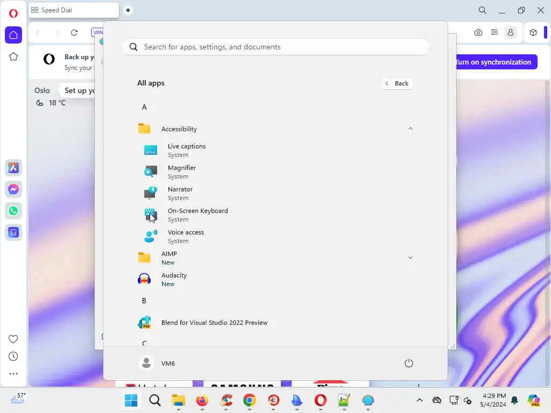551x413 pixels.
Task: Open Opera Easy setup menu
Action: [x=495, y=32]
